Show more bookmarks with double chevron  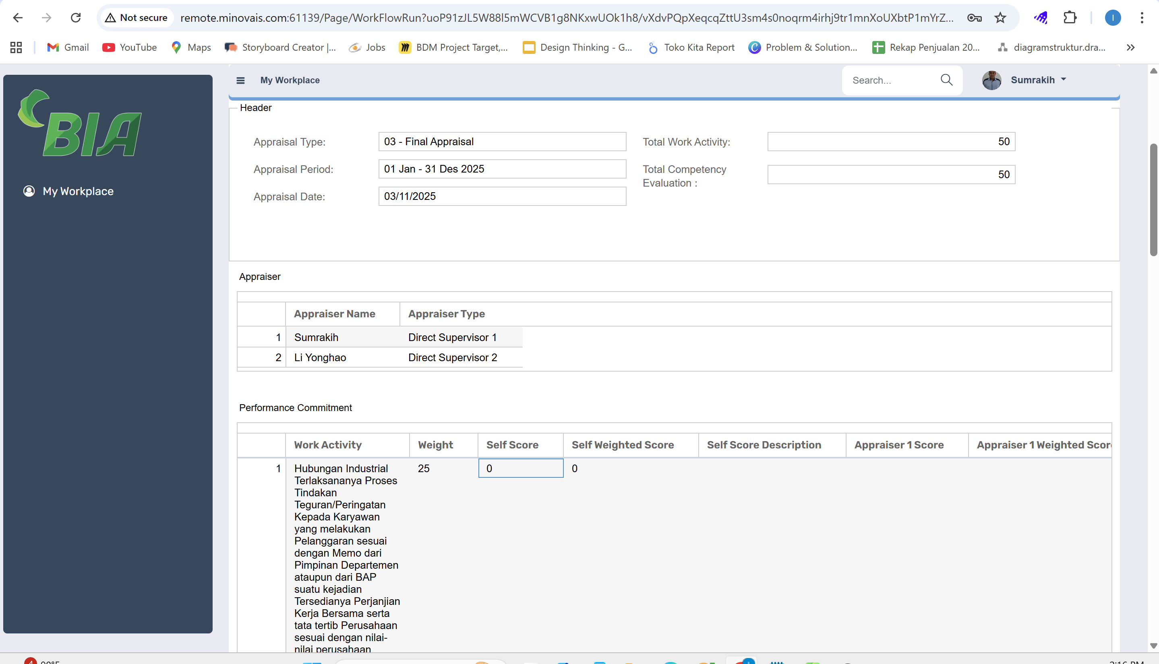coord(1130,47)
